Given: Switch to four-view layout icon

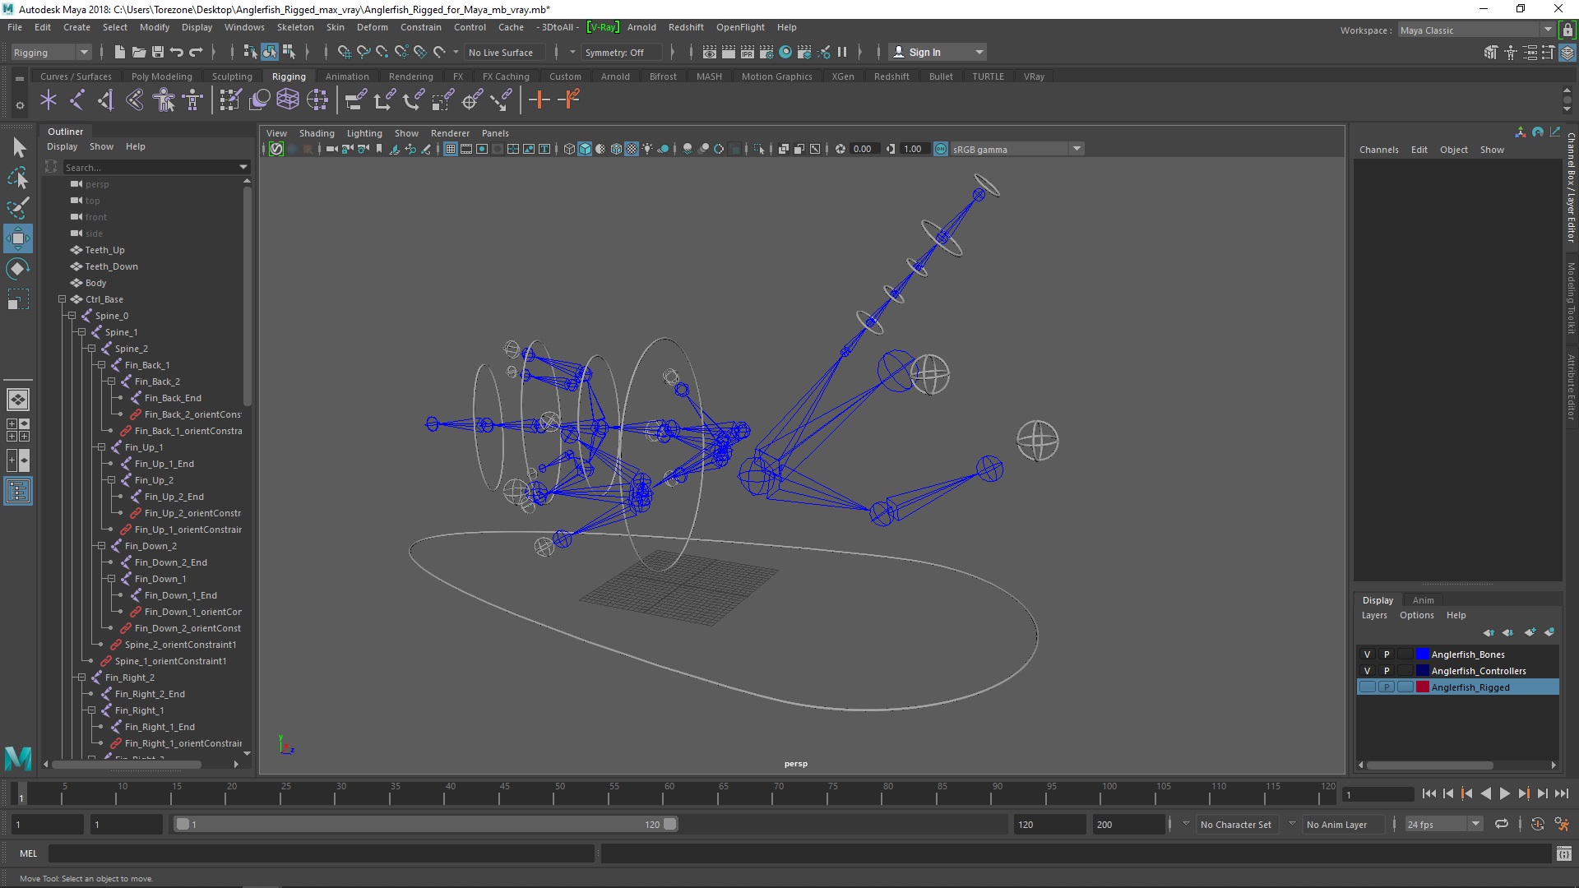Looking at the screenshot, I should click(18, 430).
